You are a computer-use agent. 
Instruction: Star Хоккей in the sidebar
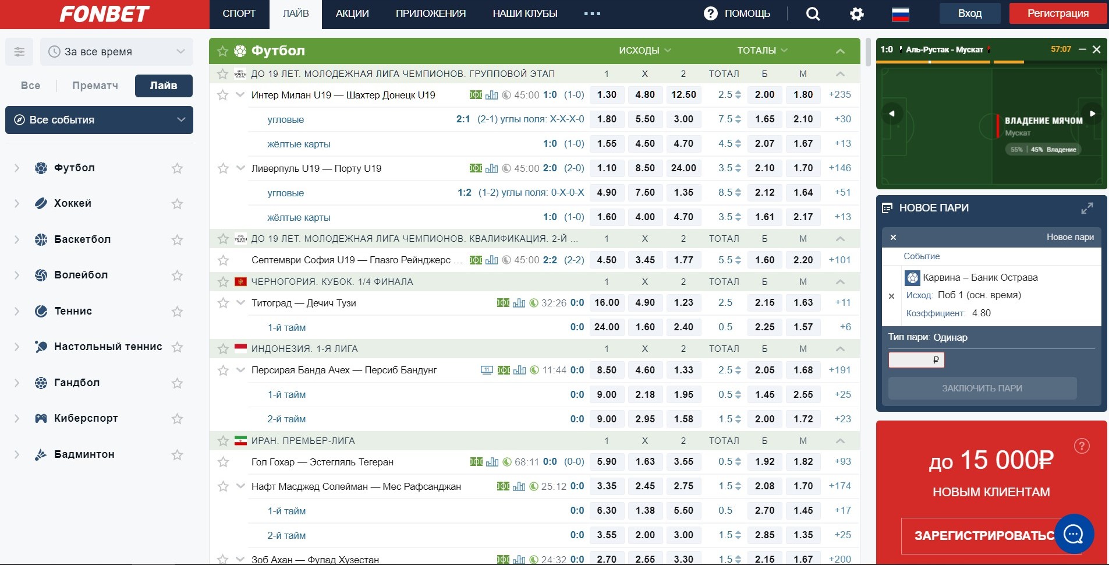[x=178, y=204]
